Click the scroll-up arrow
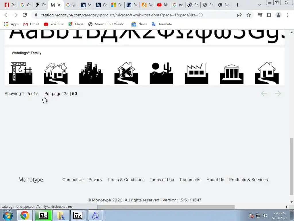Screen dimensions: 294x221 291,32
